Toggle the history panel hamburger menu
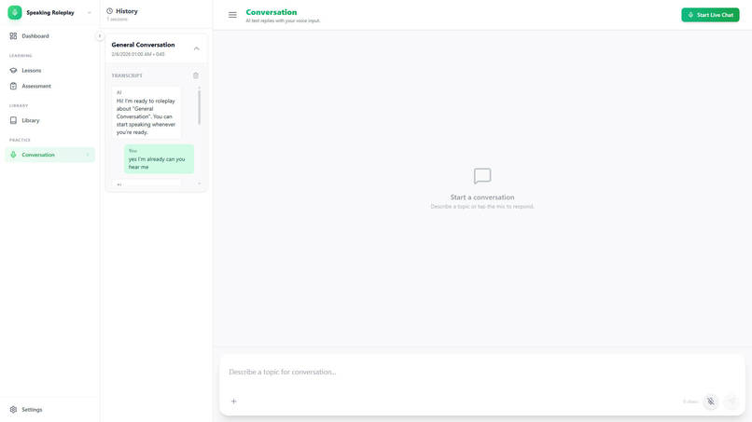 tap(232, 15)
